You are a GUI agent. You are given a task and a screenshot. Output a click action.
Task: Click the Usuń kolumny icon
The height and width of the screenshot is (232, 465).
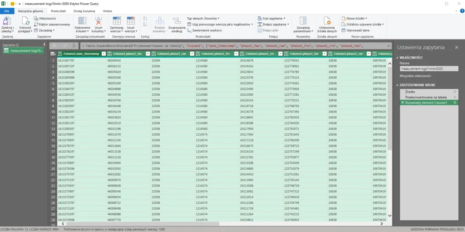(x=99, y=21)
